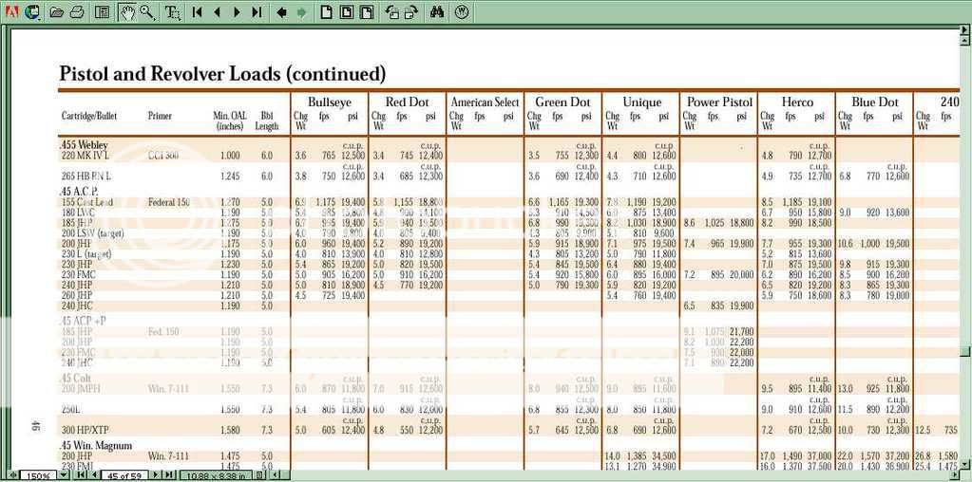
Task: Click status bar first page button
Action: (x=80, y=475)
